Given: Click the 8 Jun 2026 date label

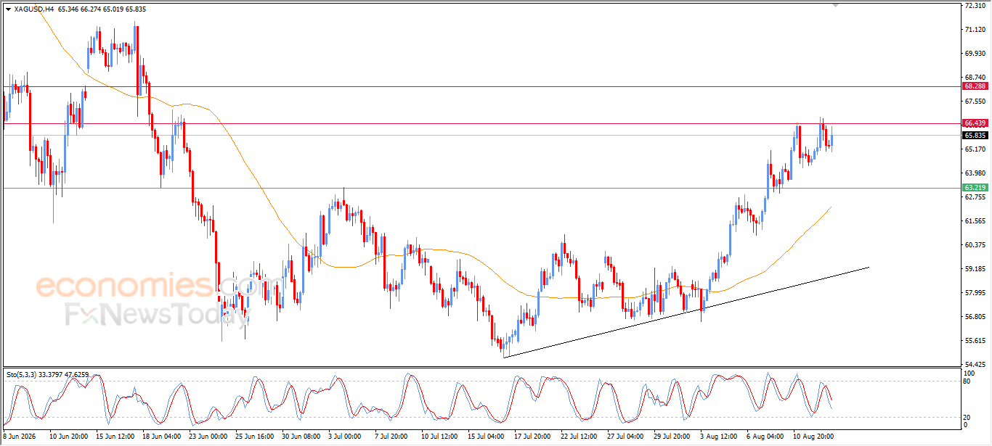Looking at the screenshot, I should pyautogui.click(x=20, y=437).
